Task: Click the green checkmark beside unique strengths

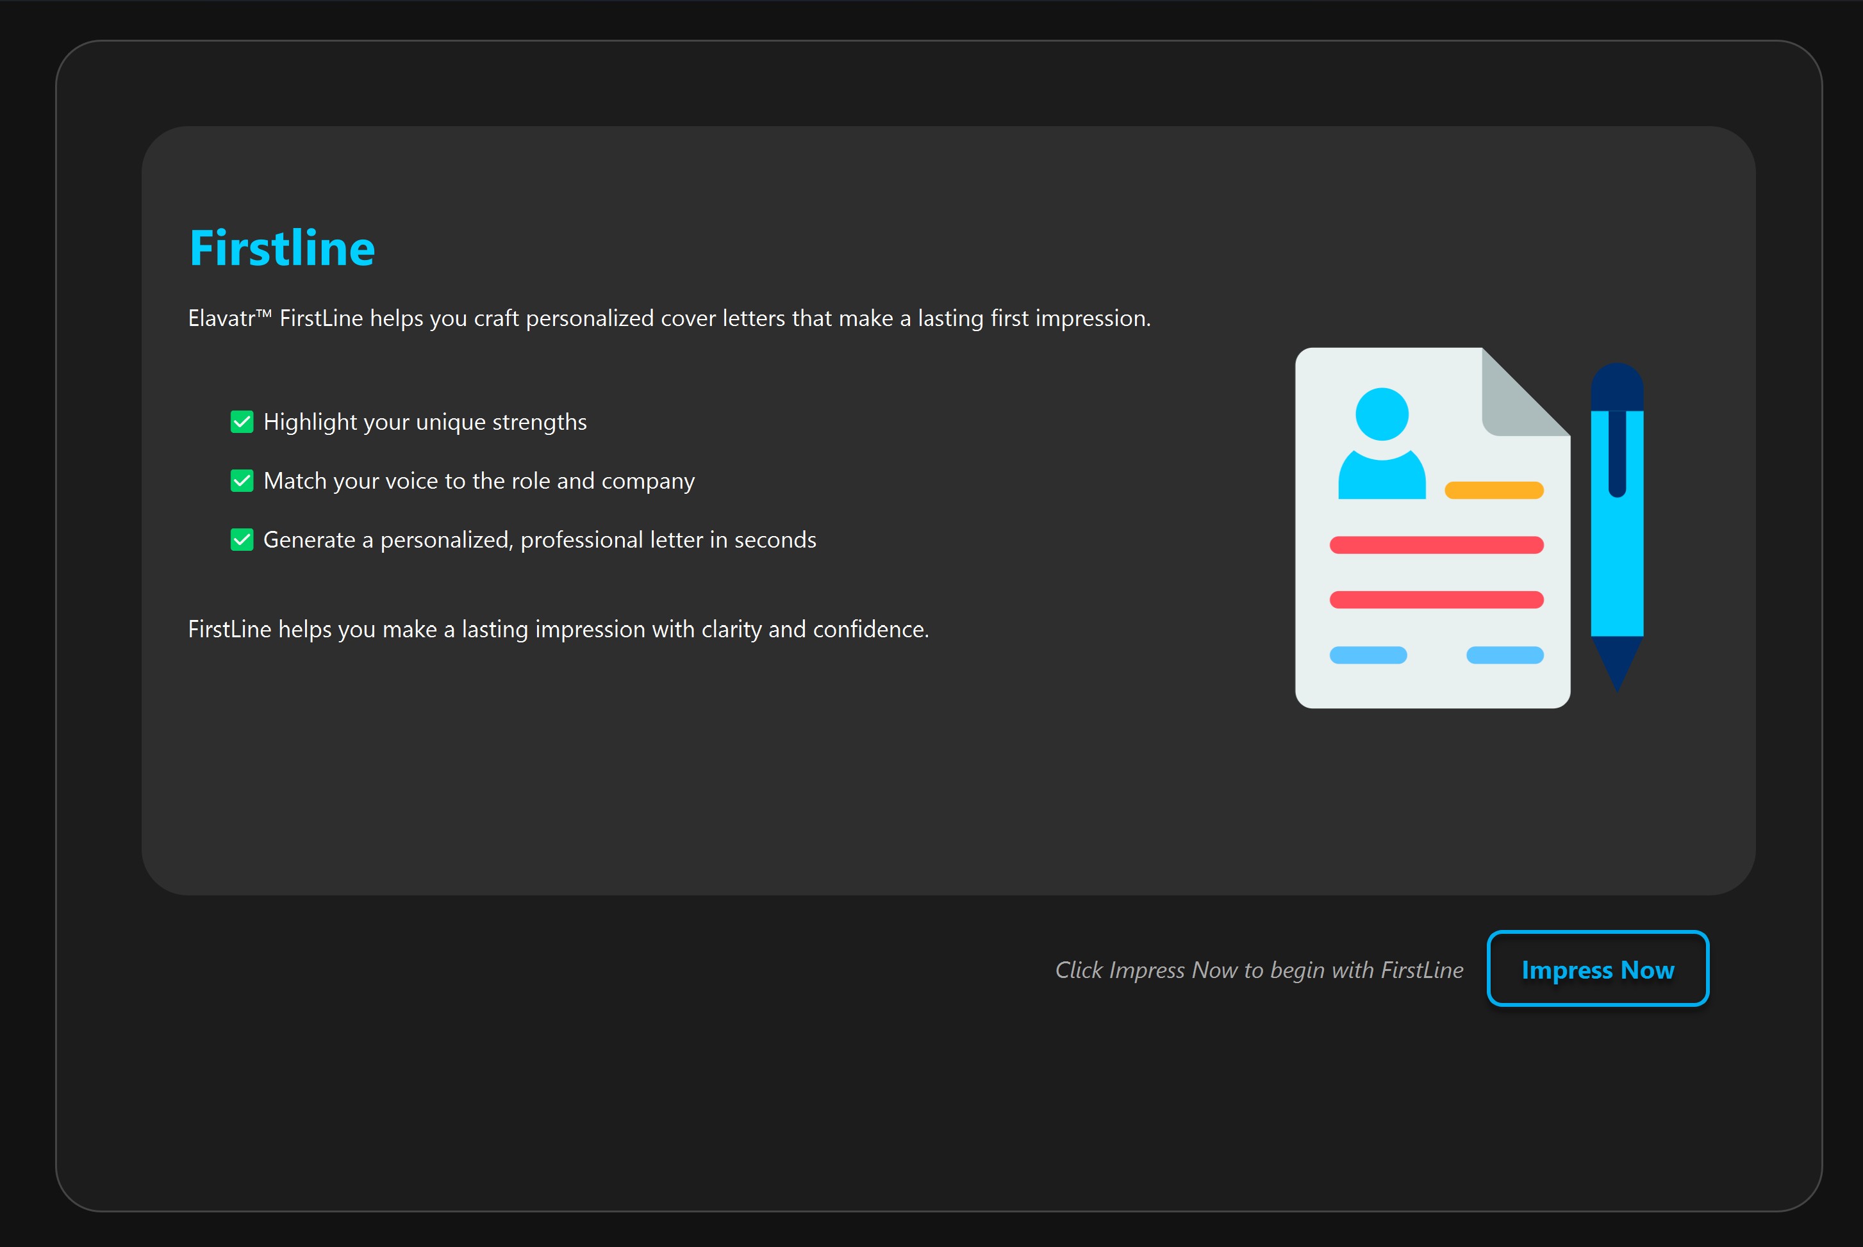Action: click(242, 421)
